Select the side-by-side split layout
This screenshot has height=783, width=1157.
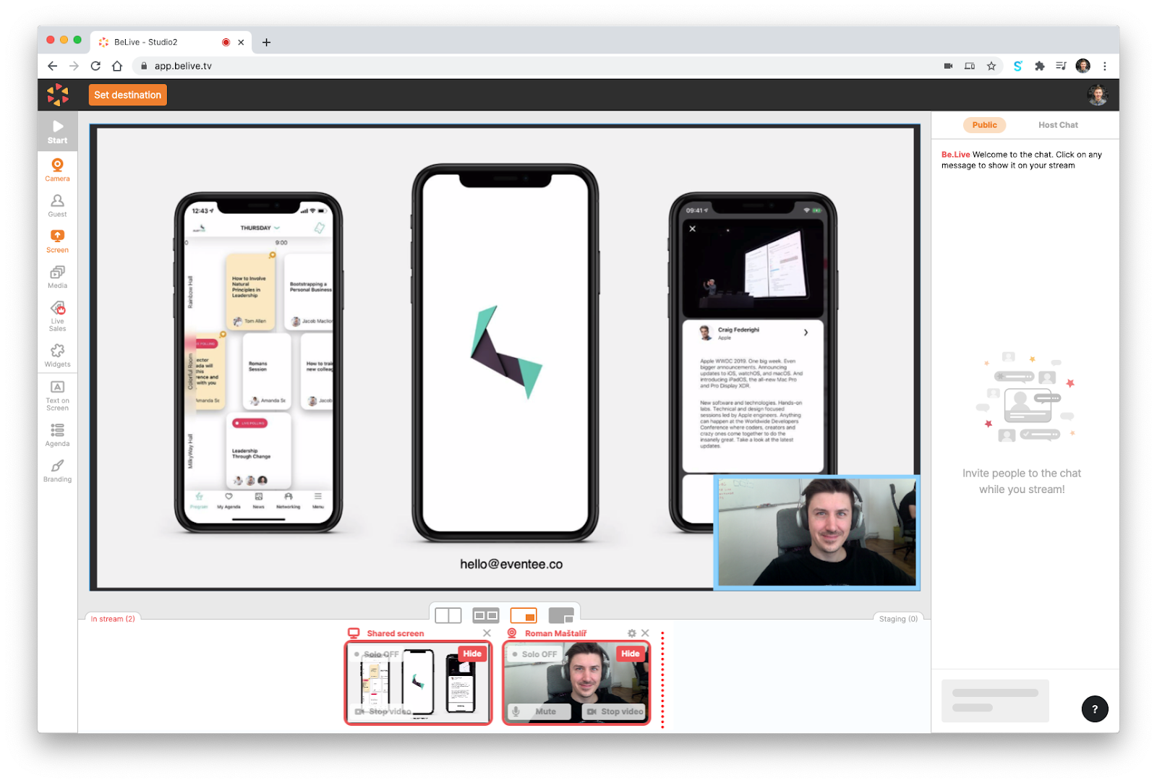448,615
